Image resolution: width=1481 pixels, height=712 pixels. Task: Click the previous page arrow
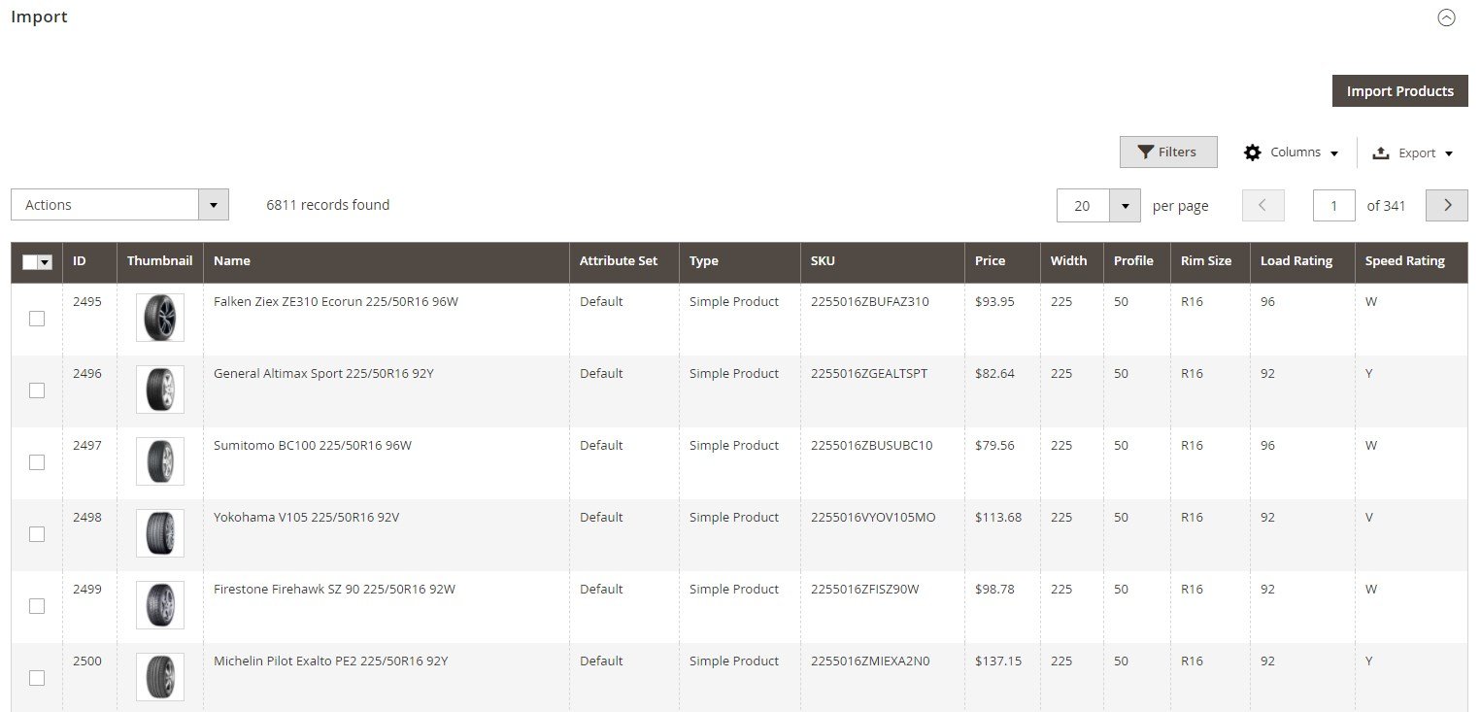1262,206
